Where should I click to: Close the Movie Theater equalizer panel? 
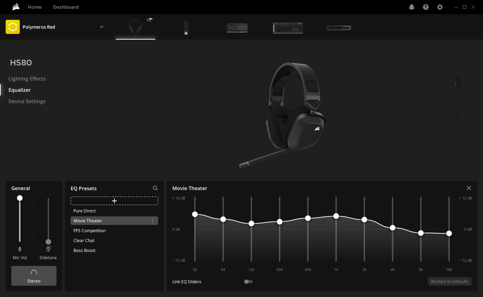(469, 188)
